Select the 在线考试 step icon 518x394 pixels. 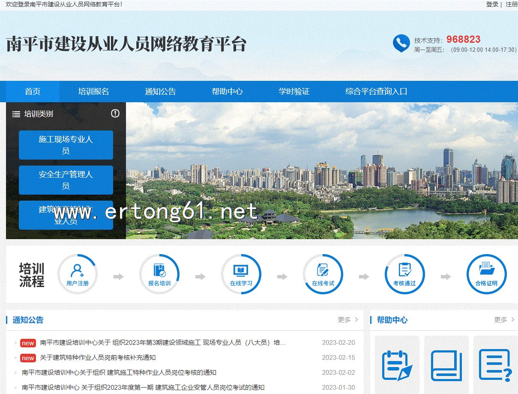coord(323,274)
